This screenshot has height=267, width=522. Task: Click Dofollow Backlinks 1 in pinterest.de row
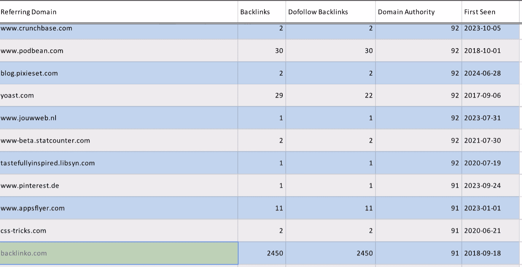pyautogui.click(x=331, y=185)
